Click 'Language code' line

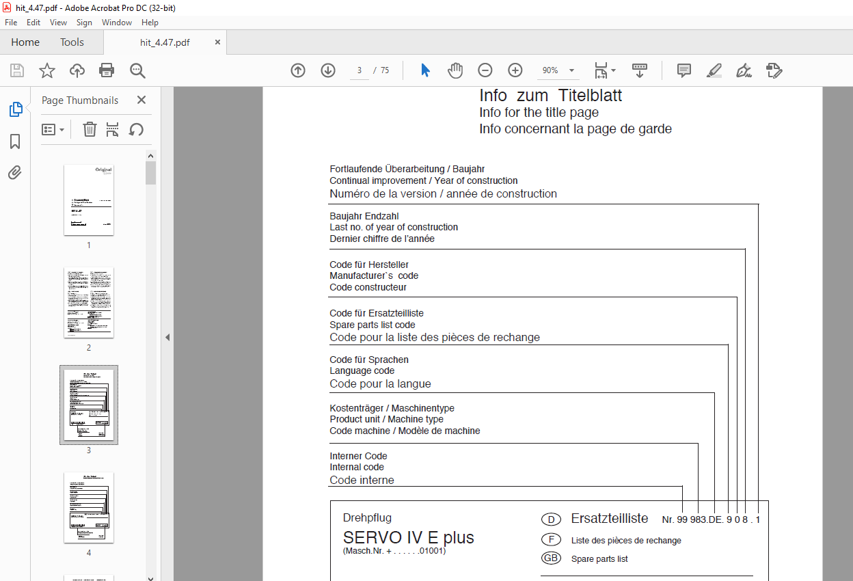click(362, 371)
